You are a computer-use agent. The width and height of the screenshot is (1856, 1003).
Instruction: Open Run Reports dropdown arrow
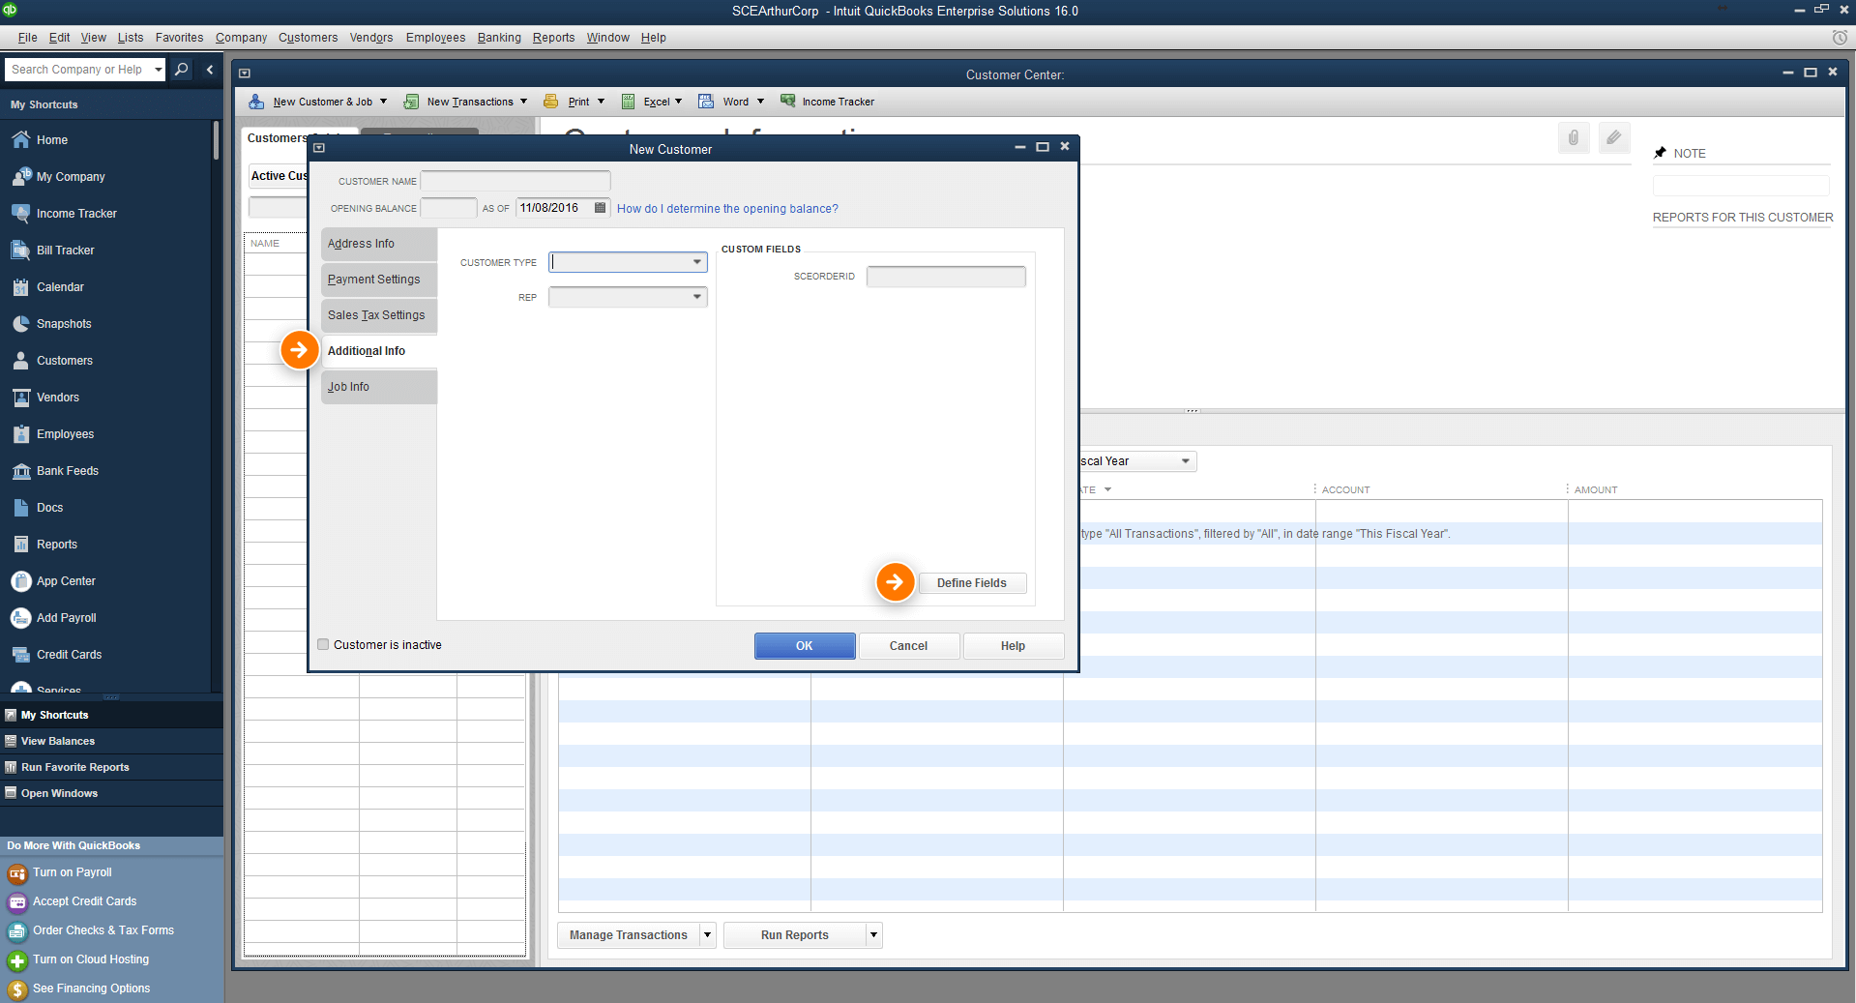coord(873,935)
